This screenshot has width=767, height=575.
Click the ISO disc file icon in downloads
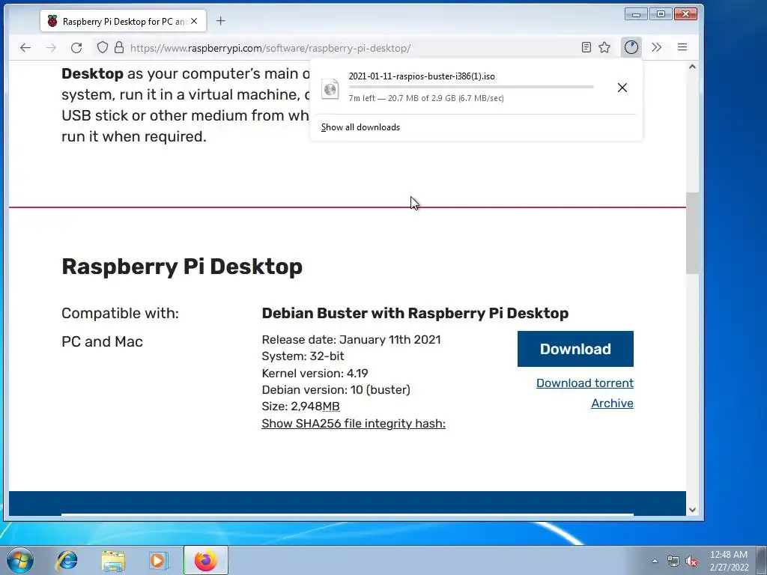click(330, 88)
